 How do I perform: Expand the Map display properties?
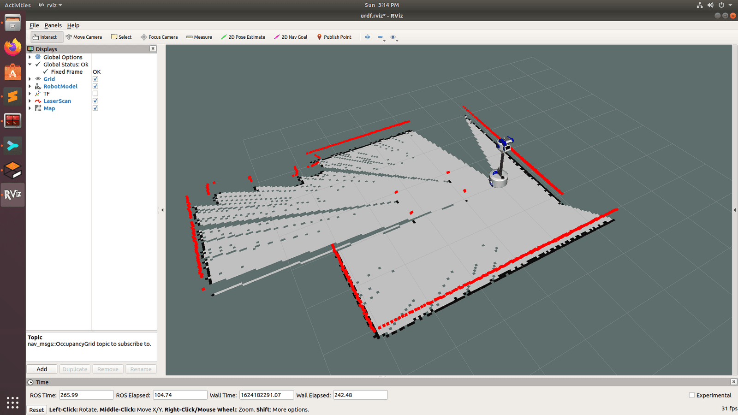30,108
